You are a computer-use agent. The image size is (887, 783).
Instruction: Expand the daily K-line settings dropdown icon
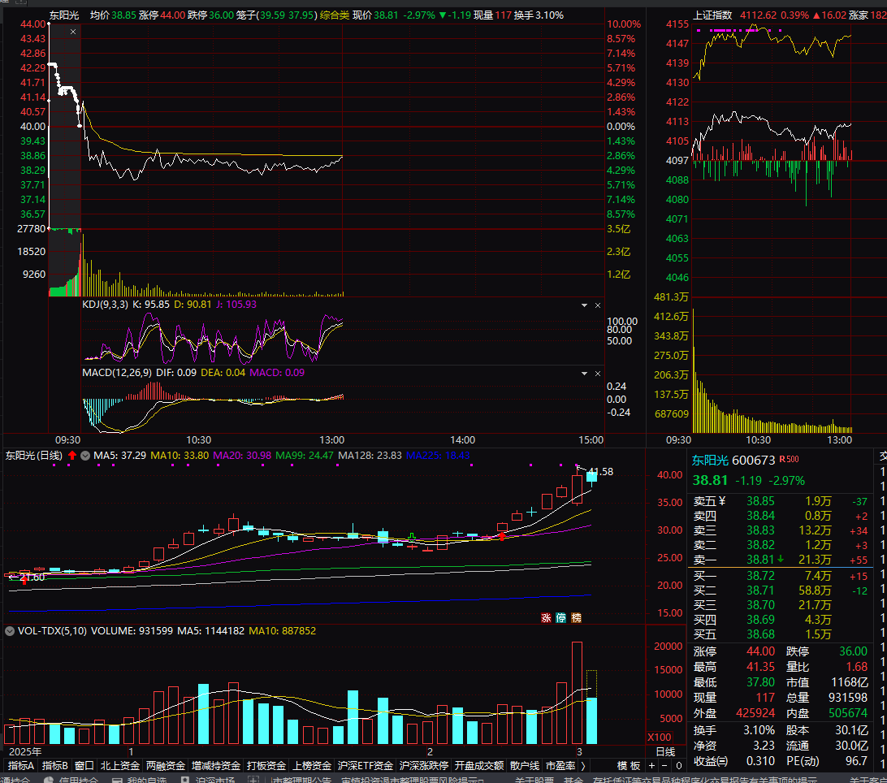85,456
